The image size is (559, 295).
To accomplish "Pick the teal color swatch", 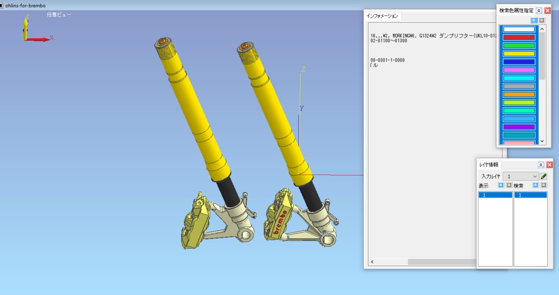I will click(x=519, y=135).
